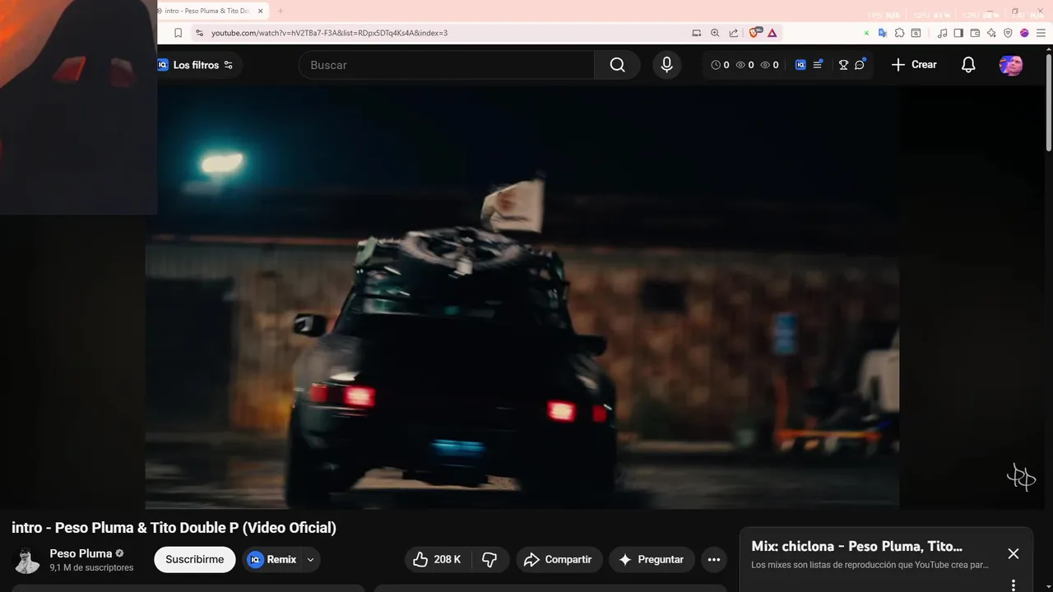
Task: Close the Mix: chiclona playlist panel
Action: pyautogui.click(x=1014, y=554)
